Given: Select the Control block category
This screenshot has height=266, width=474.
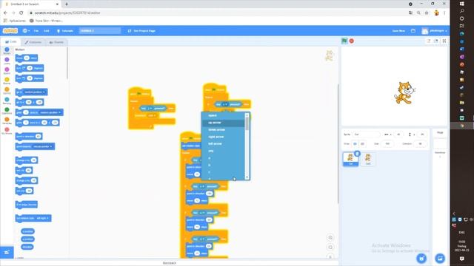Looking at the screenshot, I should click(x=7, y=91).
